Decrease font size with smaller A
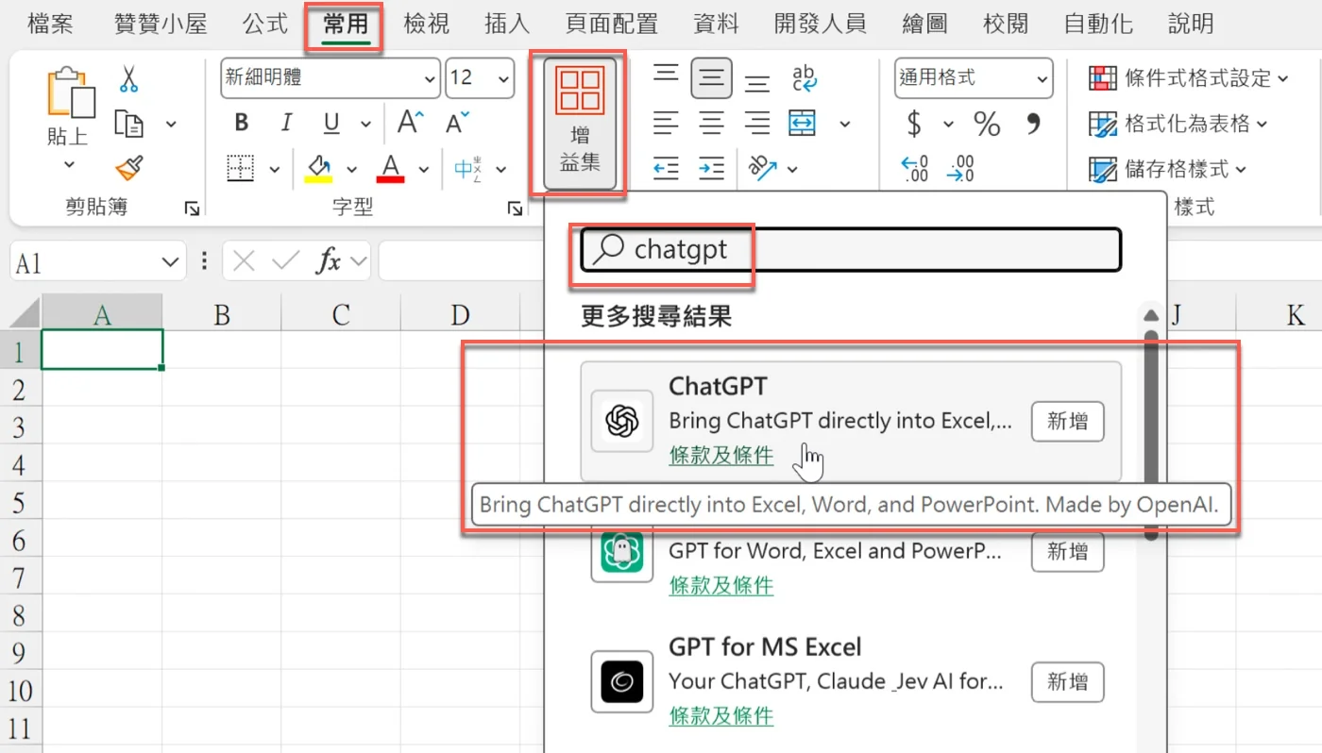The image size is (1322, 753). point(458,123)
